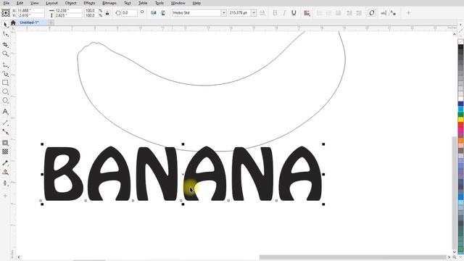Screen dimensions: 464x261
Task: Select the Interactive Fill tool
Action: coord(5,172)
